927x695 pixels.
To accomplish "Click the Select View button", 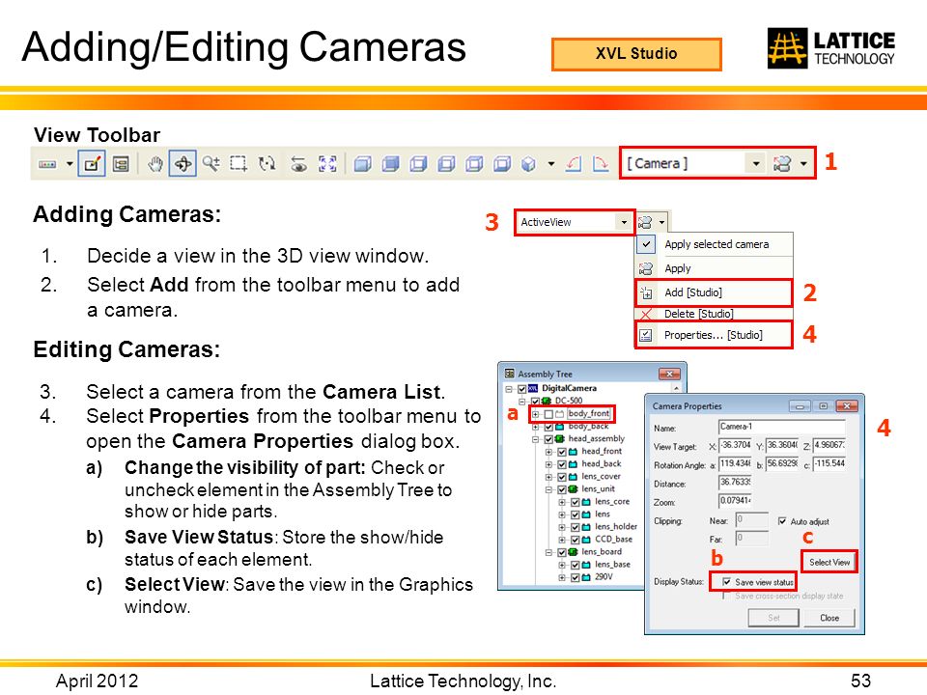I will click(x=829, y=562).
